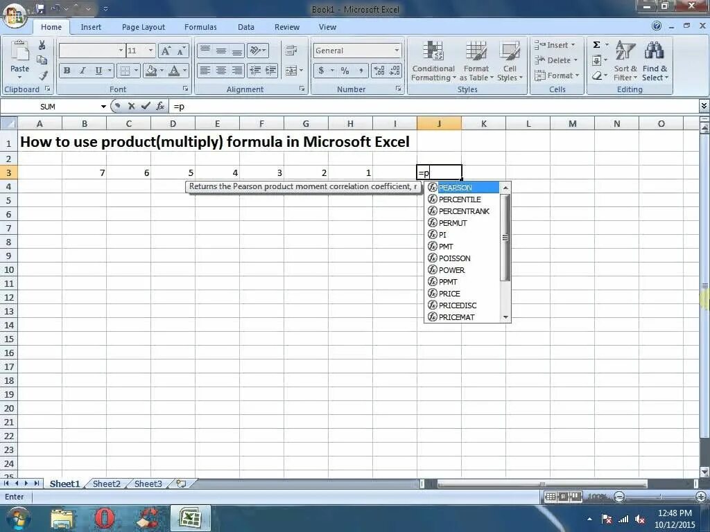Screen dimensions: 710x532
Task: Open Opera browser from taskbar
Action: (x=104, y=518)
